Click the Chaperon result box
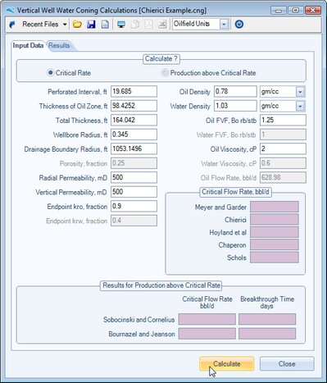The width and height of the screenshot is (327, 383). pyautogui.click(x=275, y=245)
